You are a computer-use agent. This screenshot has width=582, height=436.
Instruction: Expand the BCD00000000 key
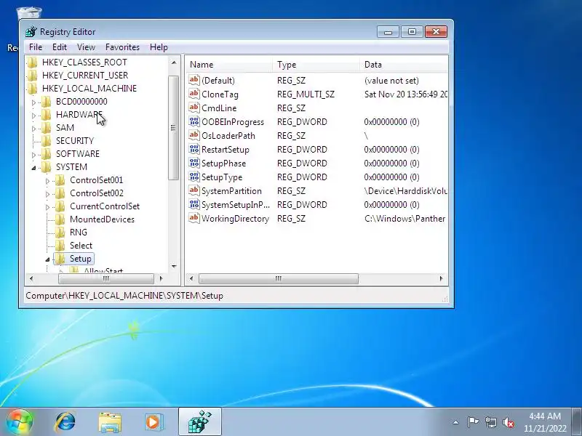33,102
